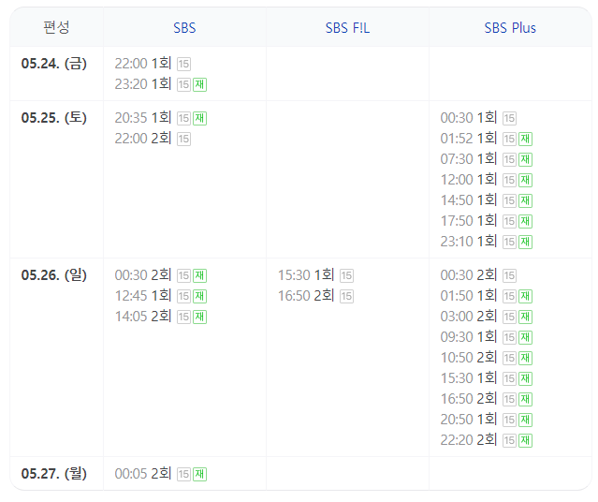Click the 재 rerun badge beside 14:05 2회

[200, 317]
